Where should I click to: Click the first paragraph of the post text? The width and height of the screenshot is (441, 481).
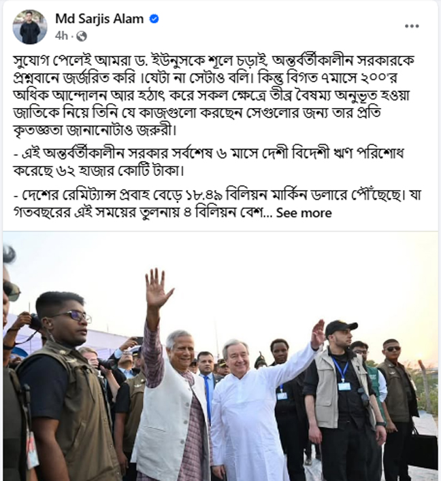click(214, 95)
